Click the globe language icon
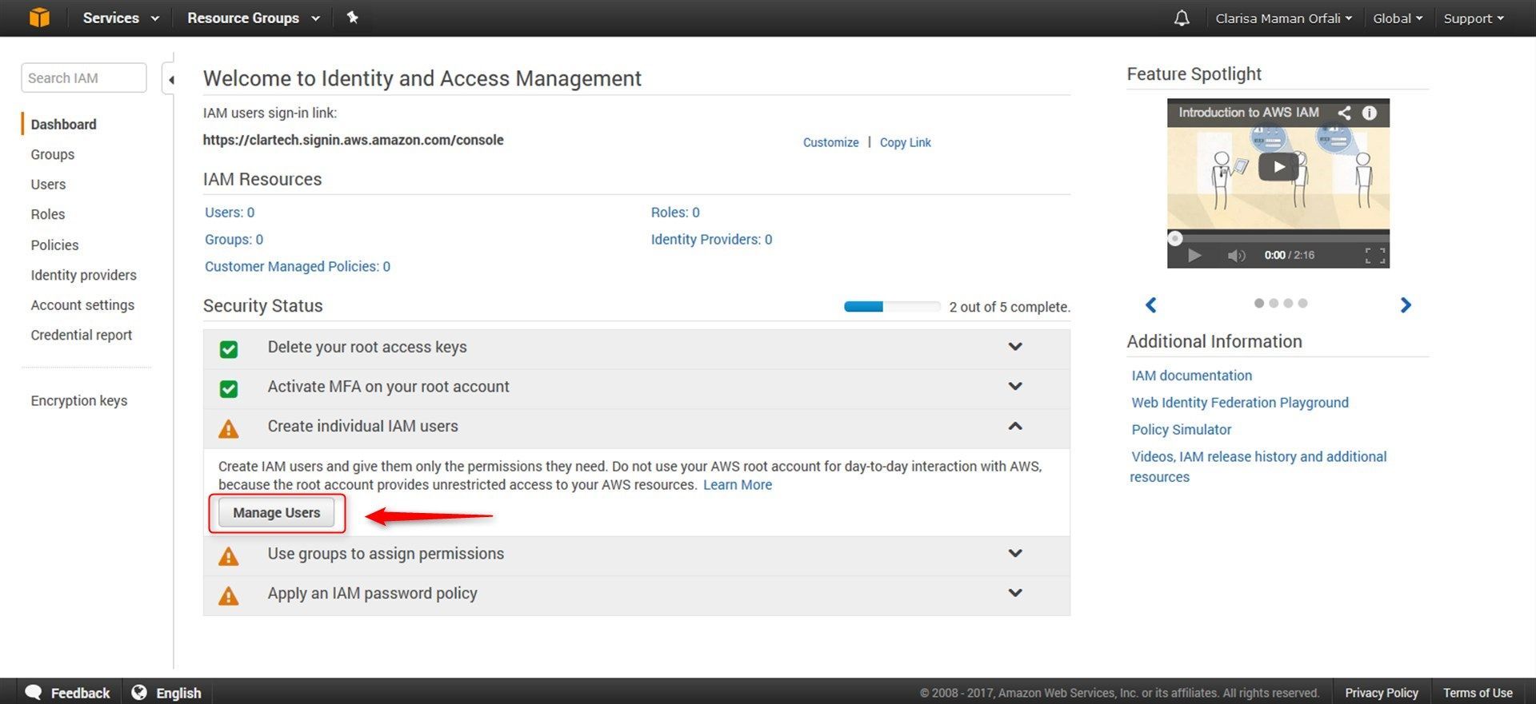This screenshot has width=1536, height=704. (139, 692)
